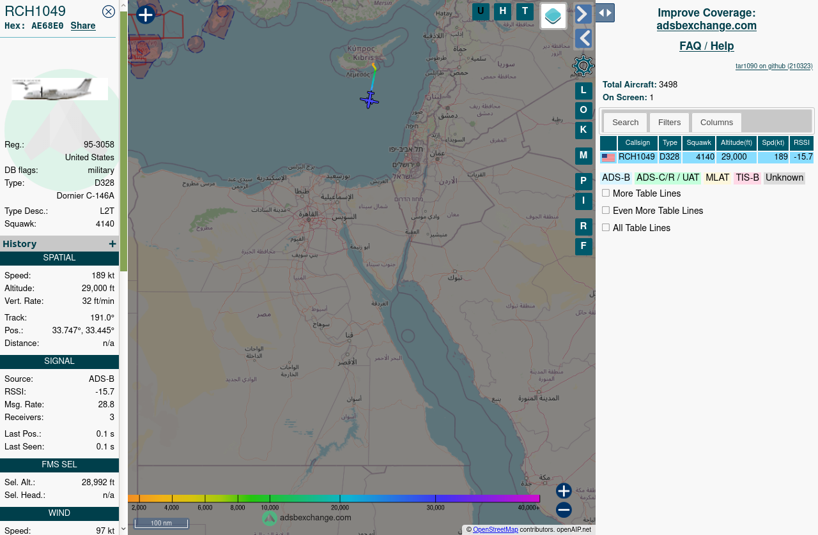This screenshot has width=818, height=535.
Task: Toggle the K map option button
Action: (x=583, y=130)
